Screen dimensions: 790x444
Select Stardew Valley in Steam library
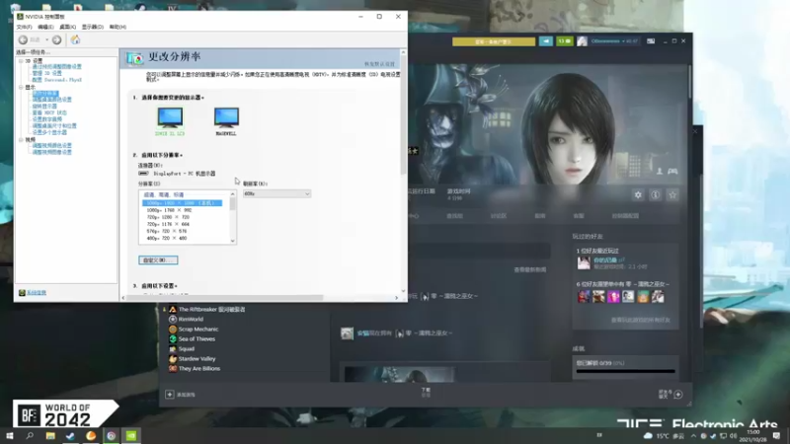(197, 359)
